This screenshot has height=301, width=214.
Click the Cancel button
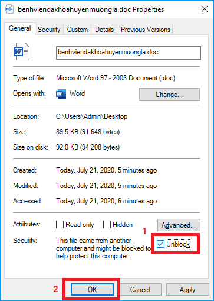point(140,289)
